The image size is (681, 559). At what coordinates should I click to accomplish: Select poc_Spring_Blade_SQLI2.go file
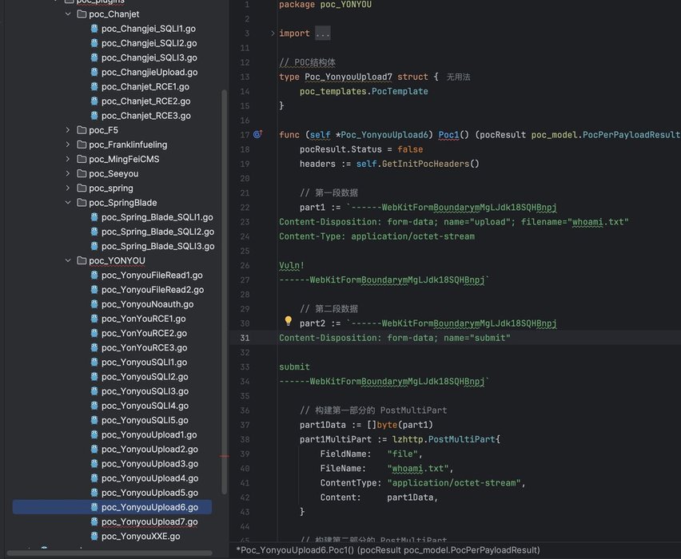[157, 232]
